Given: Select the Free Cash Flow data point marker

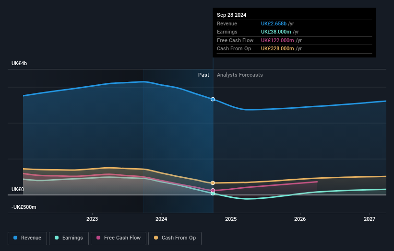Looking at the screenshot, I should tap(213, 190).
